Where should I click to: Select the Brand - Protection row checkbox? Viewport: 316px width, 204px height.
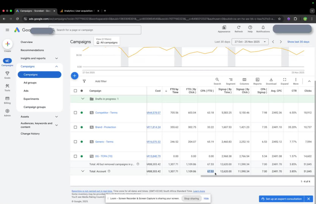[x=76, y=127]
